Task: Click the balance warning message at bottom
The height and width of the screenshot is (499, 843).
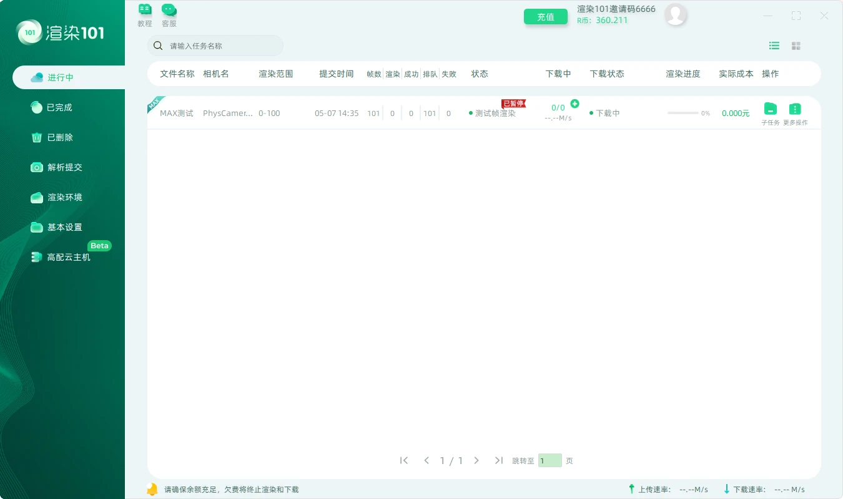Action: point(232,490)
